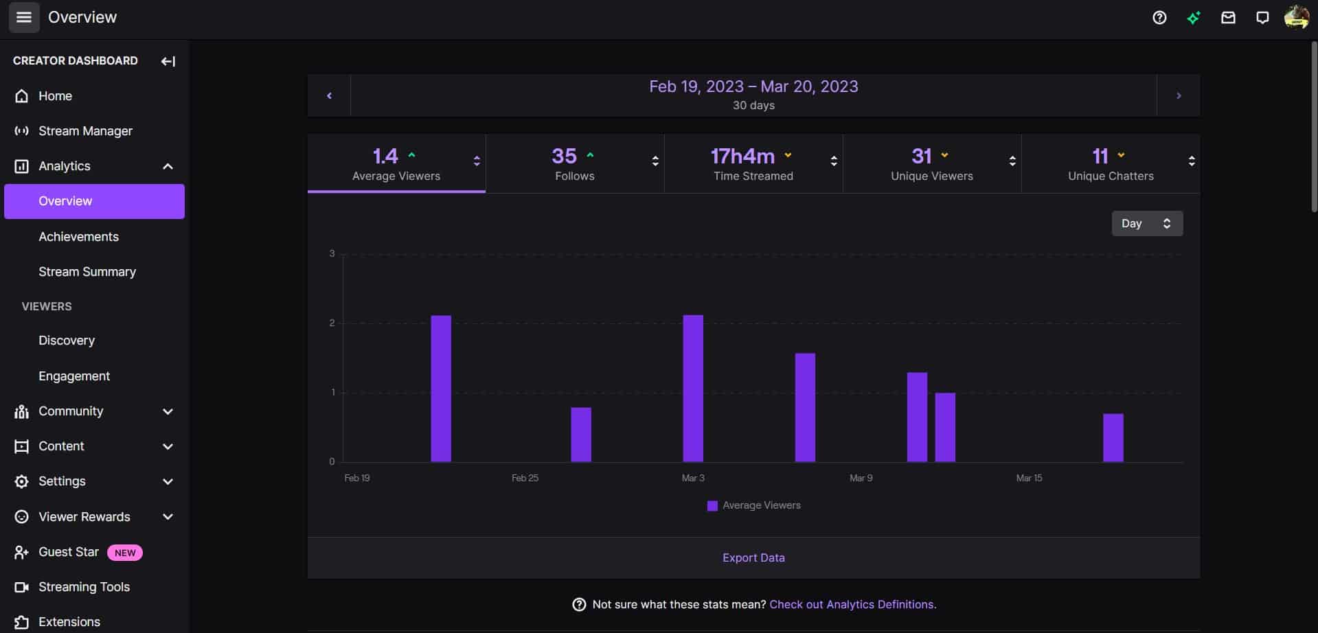Select the Home icon in the sidebar
The width and height of the screenshot is (1318, 633).
pos(21,96)
